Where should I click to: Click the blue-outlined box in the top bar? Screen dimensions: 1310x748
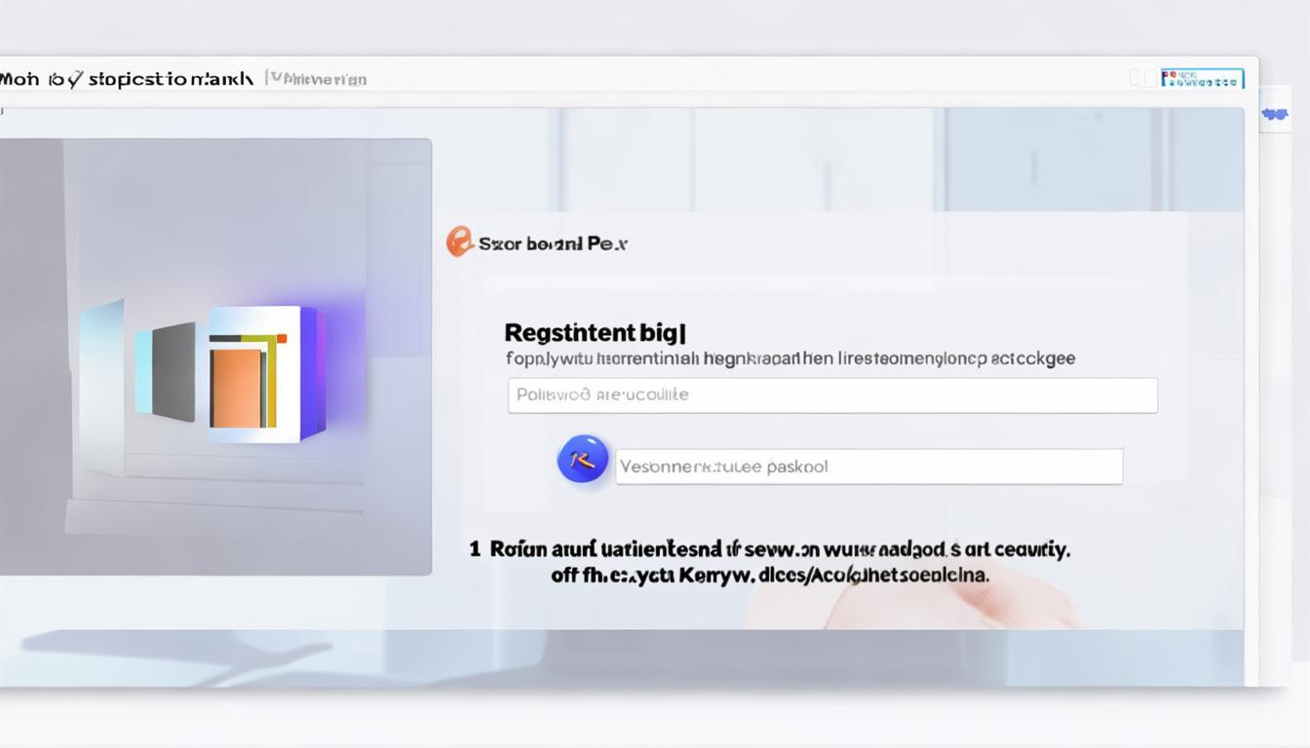tap(1202, 79)
